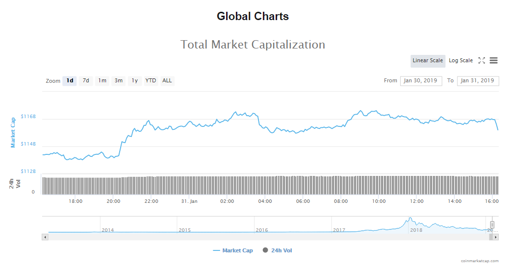Zoom chart to 7d range
509x270 pixels.
[x=86, y=81]
